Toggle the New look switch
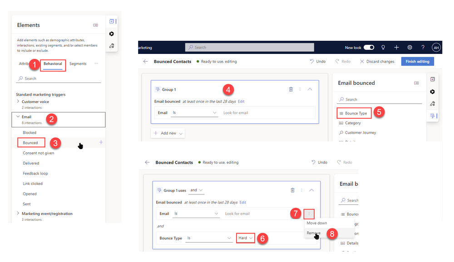The height and width of the screenshot is (262, 454). click(x=369, y=47)
